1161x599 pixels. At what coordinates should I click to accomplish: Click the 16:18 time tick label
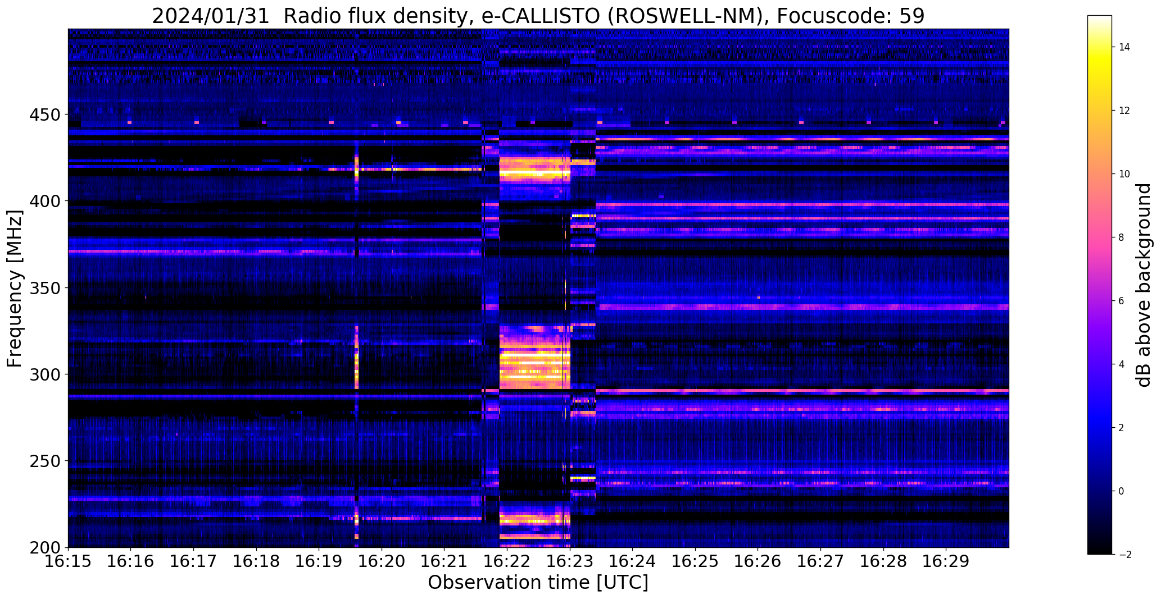pyautogui.click(x=256, y=561)
